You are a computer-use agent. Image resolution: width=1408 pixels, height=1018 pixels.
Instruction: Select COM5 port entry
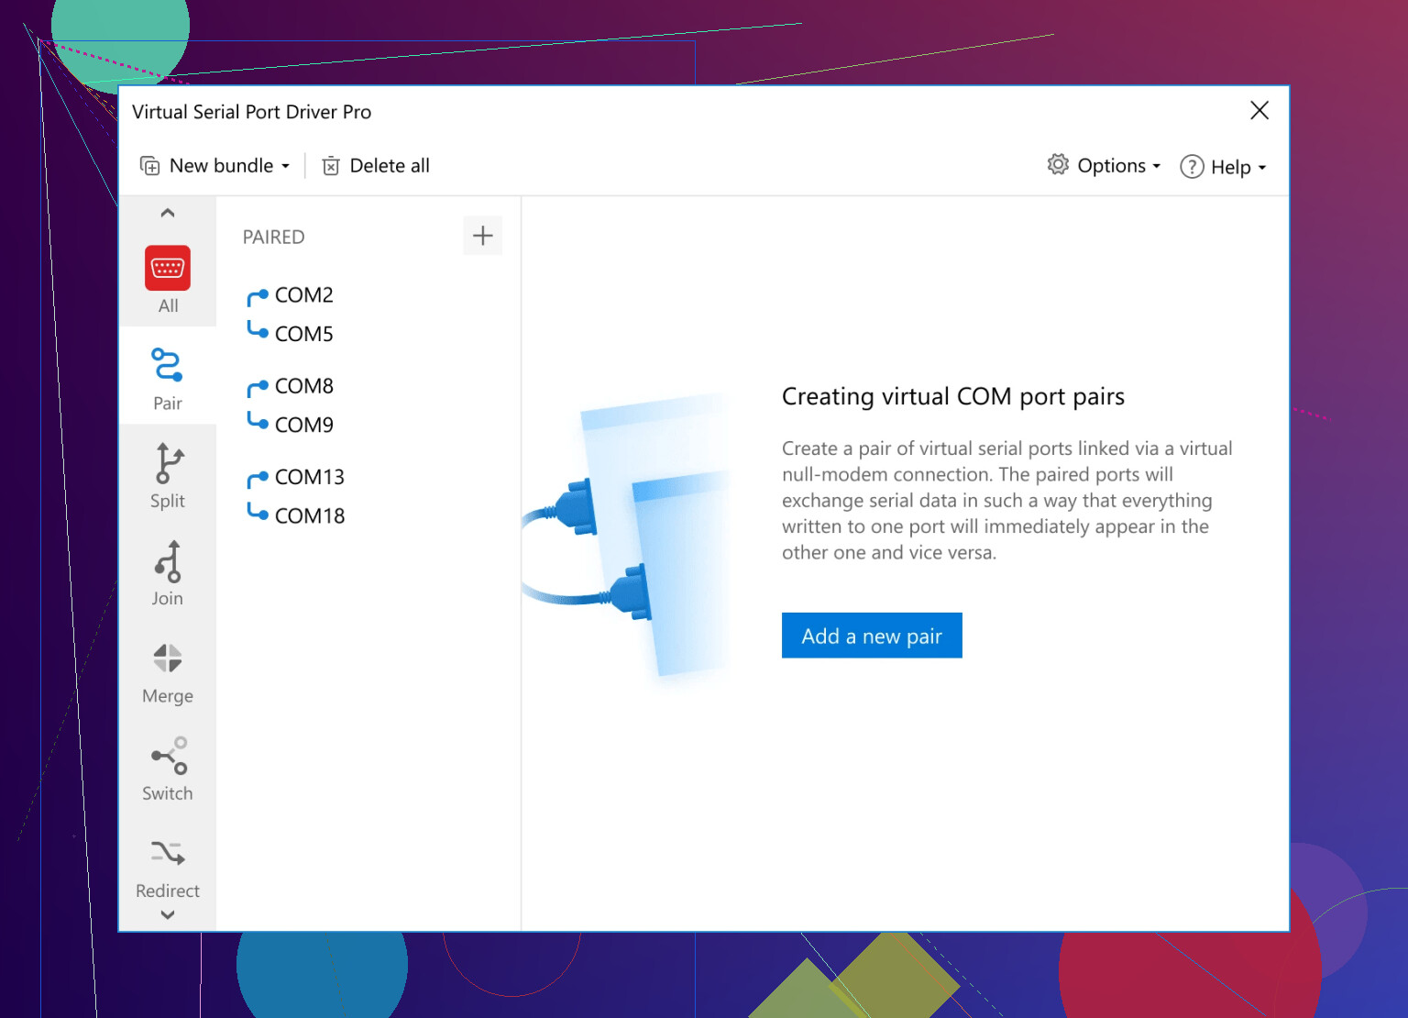pos(303,334)
